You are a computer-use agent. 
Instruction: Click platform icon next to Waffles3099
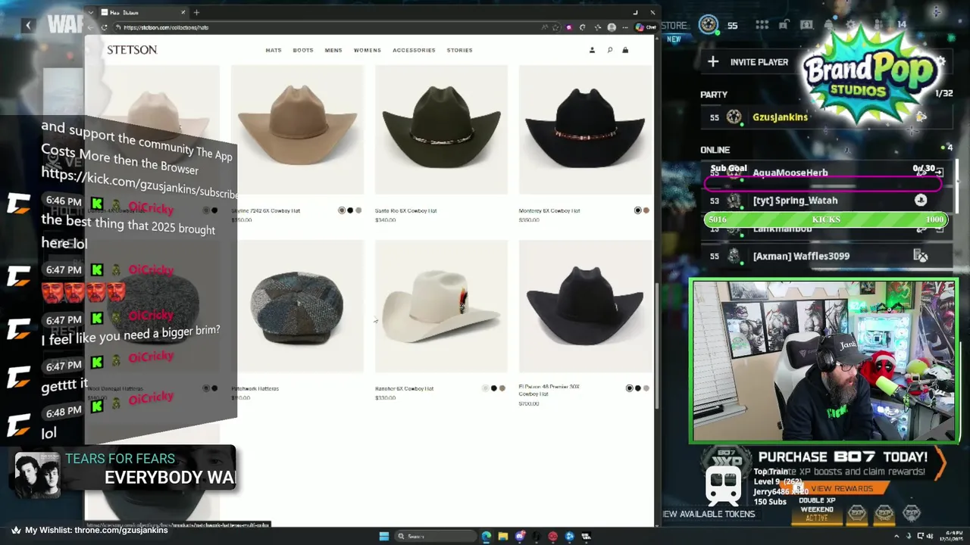(x=921, y=257)
